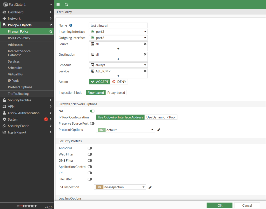
Task: Edit Protocol Options using the pencil icon
Action: click(159, 130)
